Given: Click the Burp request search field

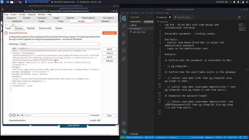Looking at the screenshot, I should tap(57, 115).
